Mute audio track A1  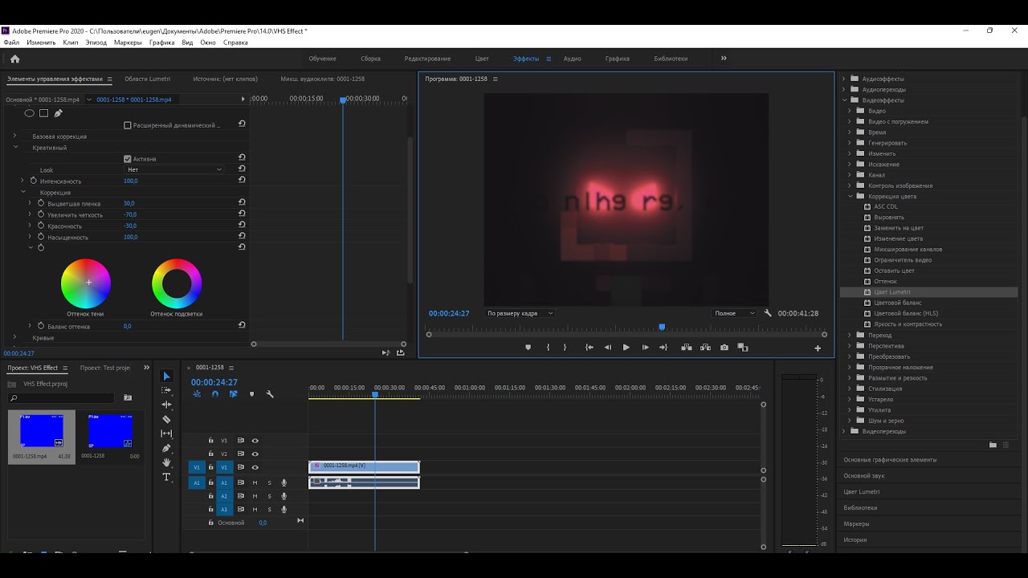255,482
